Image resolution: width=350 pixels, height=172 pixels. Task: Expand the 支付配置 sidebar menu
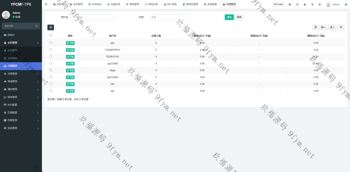(x=21, y=105)
